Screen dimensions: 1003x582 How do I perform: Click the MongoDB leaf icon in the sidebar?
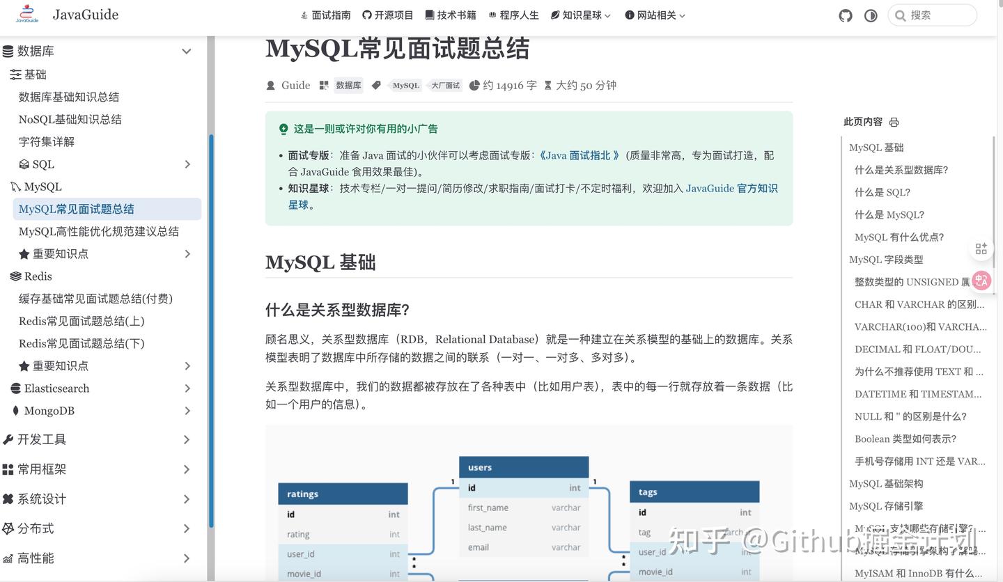(x=15, y=411)
